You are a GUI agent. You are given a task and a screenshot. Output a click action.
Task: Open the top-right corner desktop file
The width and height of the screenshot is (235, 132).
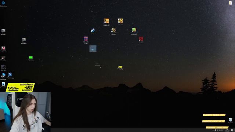coord(231,3)
